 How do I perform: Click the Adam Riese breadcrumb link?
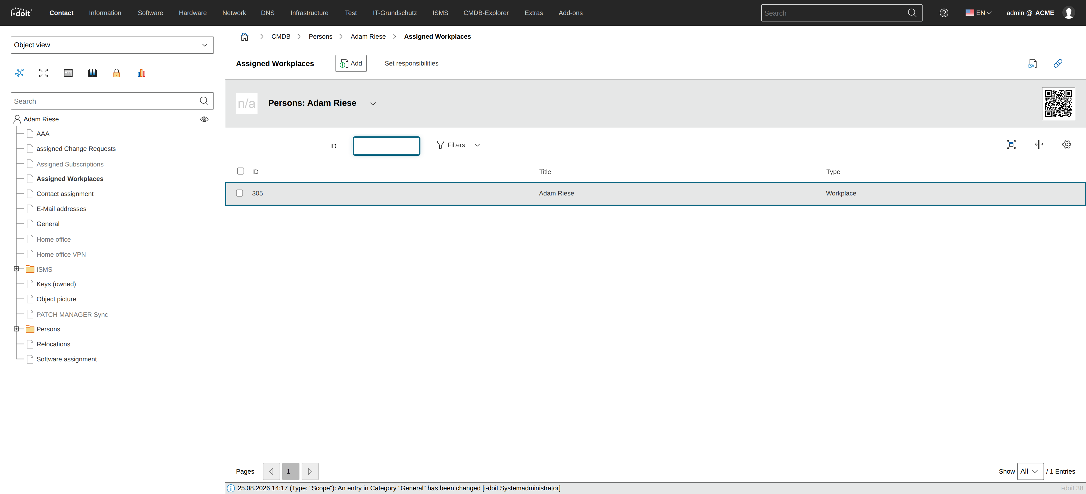[368, 37]
